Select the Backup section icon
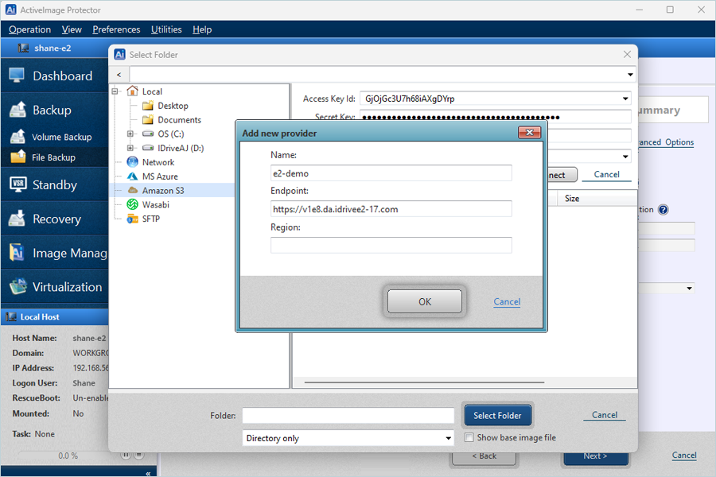The width and height of the screenshot is (716, 477). click(x=18, y=110)
